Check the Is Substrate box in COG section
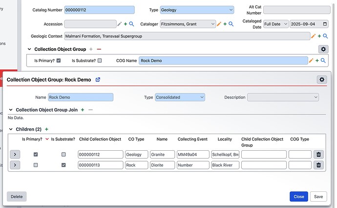337x208 pixels. (x=100, y=61)
